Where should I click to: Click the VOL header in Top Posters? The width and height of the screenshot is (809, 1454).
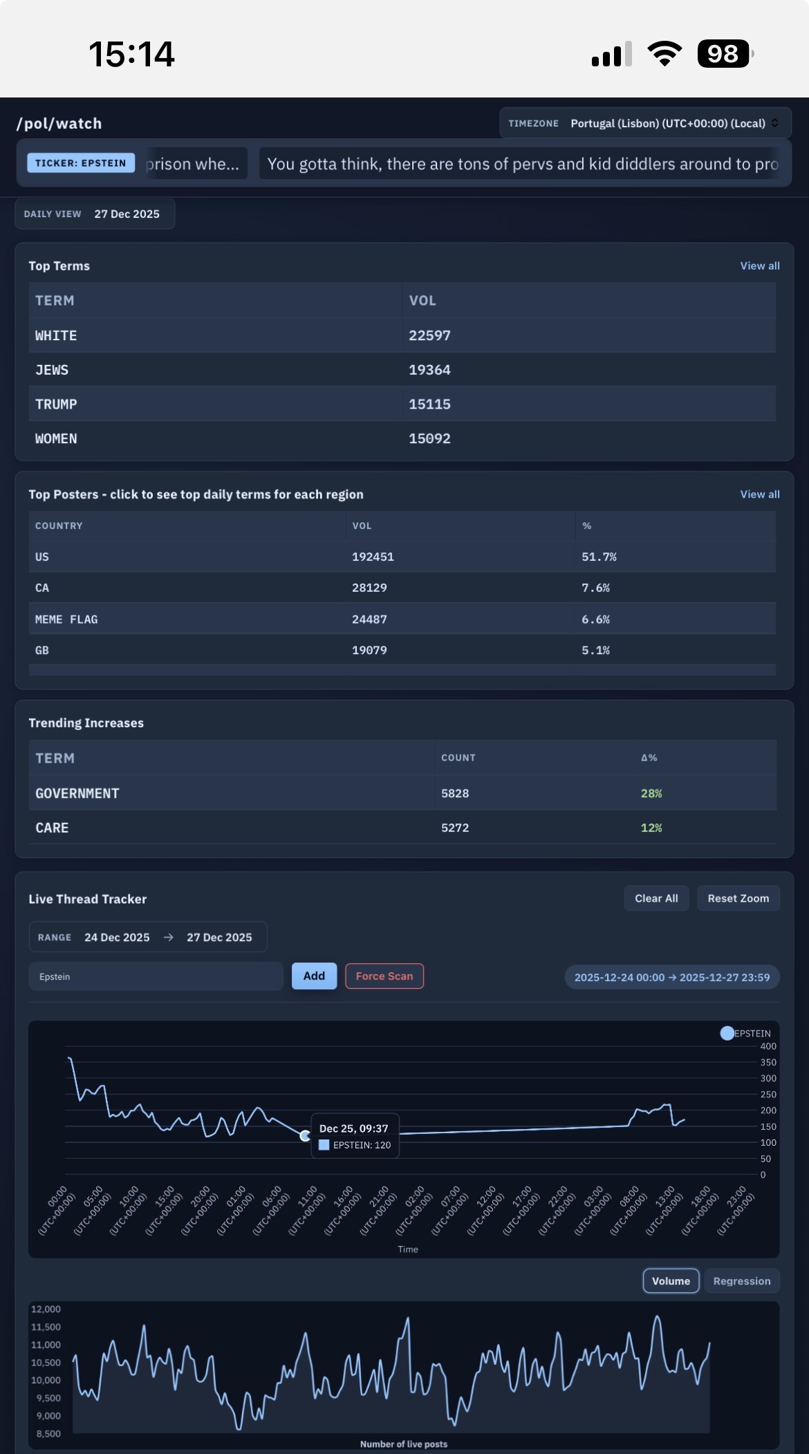pyautogui.click(x=362, y=525)
